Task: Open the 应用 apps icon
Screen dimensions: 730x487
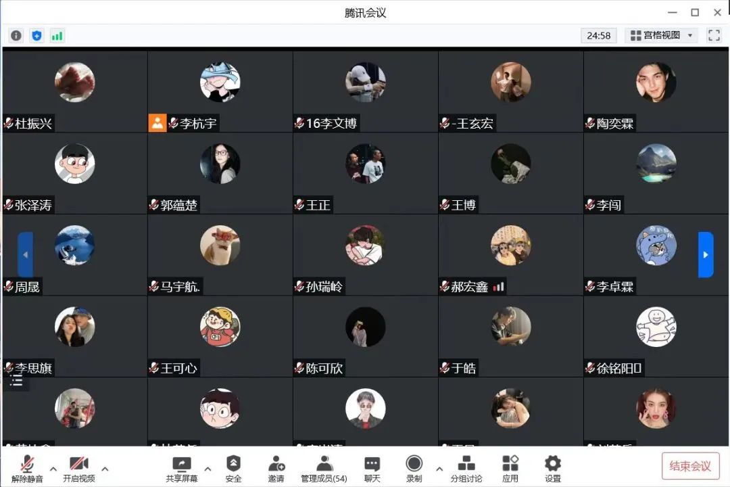Action: [510, 469]
